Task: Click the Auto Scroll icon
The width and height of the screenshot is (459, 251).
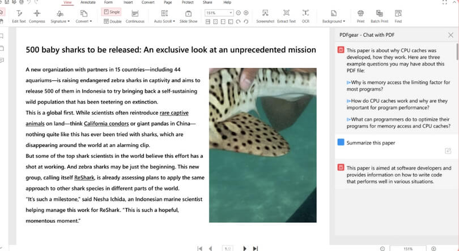Action: (164, 13)
